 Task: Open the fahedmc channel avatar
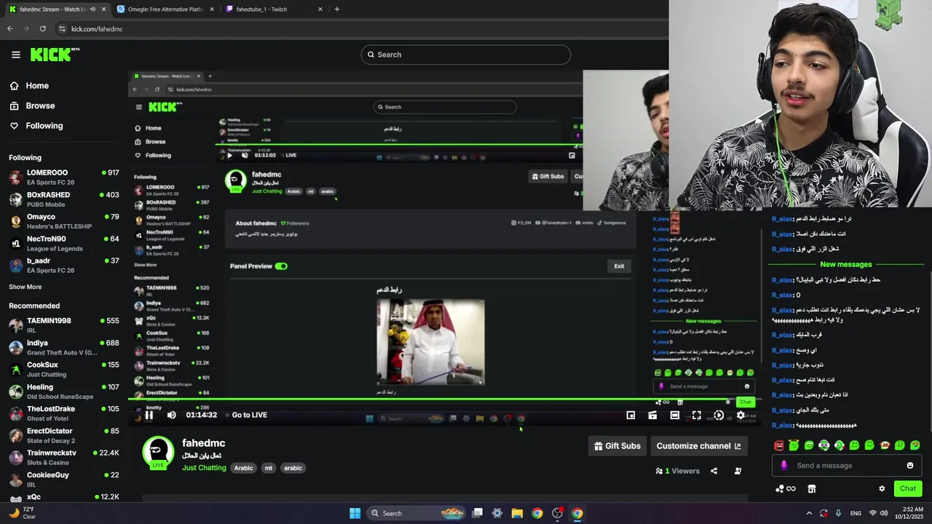click(x=158, y=453)
